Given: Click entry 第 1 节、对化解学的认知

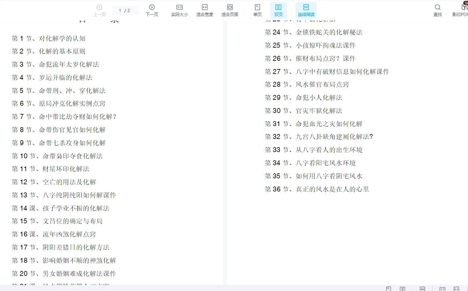Looking at the screenshot, I should point(49,38).
